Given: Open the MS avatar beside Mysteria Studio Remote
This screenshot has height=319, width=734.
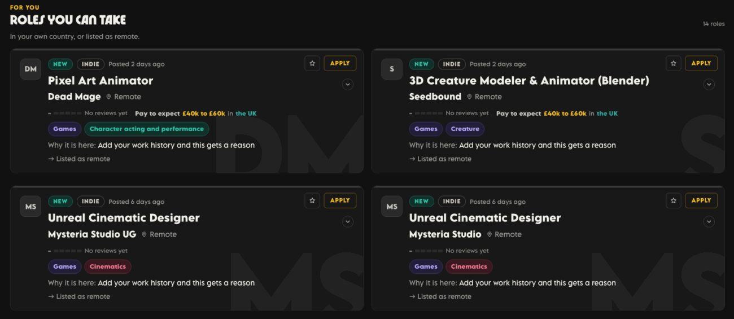Looking at the screenshot, I should tap(392, 207).
